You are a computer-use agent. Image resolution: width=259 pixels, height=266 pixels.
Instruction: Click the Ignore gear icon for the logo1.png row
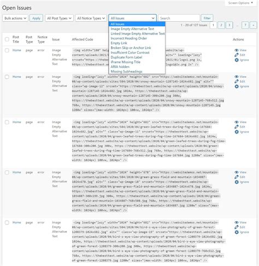coord(237,60)
